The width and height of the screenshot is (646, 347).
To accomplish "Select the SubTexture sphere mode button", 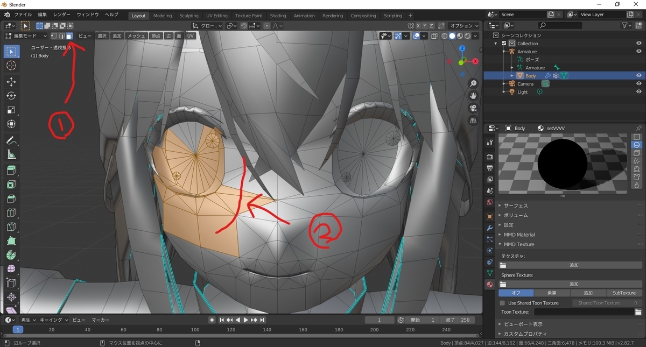I will [624, 293].
